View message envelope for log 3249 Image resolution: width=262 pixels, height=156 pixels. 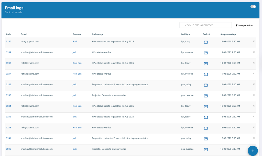tap(206, 53)
